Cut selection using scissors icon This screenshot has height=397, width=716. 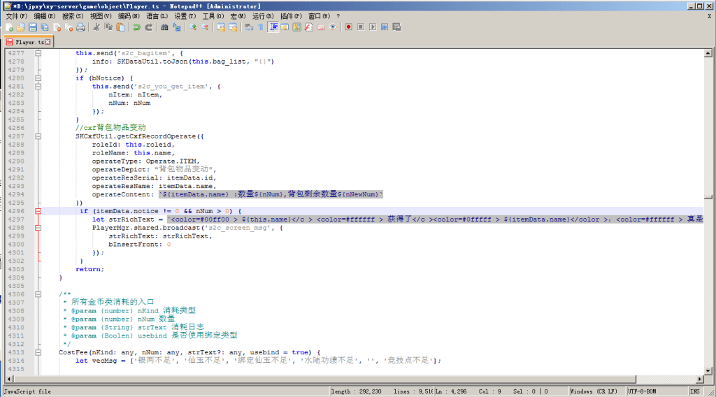coord(96,27)
